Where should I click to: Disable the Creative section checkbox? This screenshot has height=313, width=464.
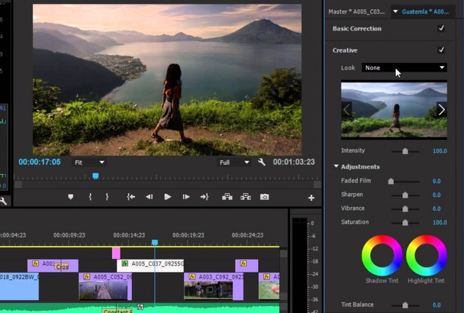(x=441, y=50)
